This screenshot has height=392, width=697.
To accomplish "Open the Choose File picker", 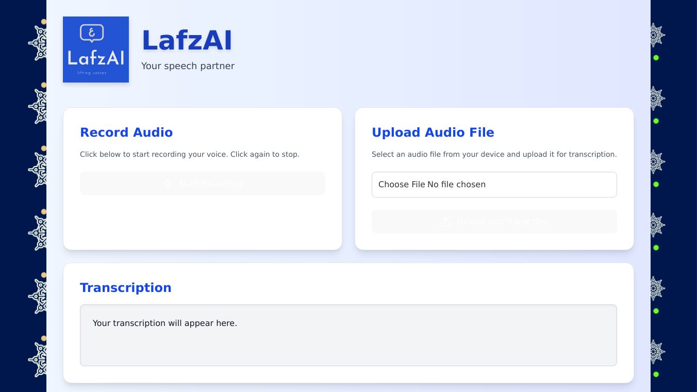I will [x=402, y=185].
